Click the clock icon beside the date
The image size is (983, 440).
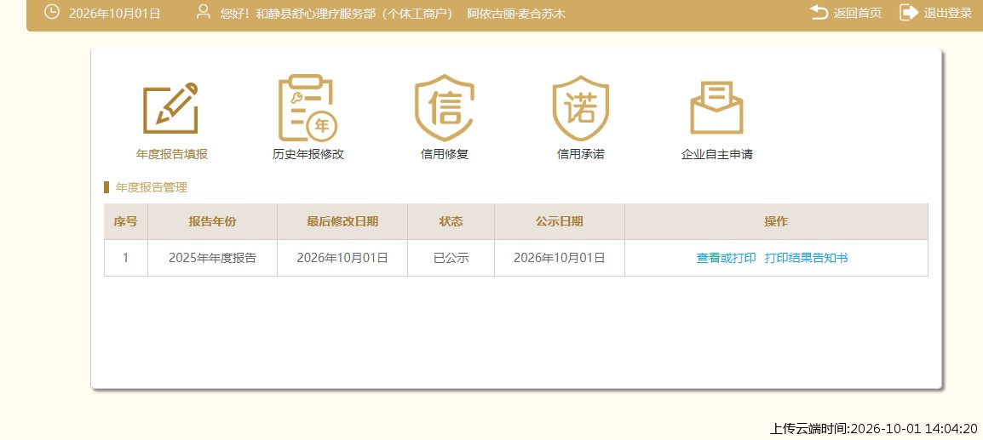(x=51, y=12)
